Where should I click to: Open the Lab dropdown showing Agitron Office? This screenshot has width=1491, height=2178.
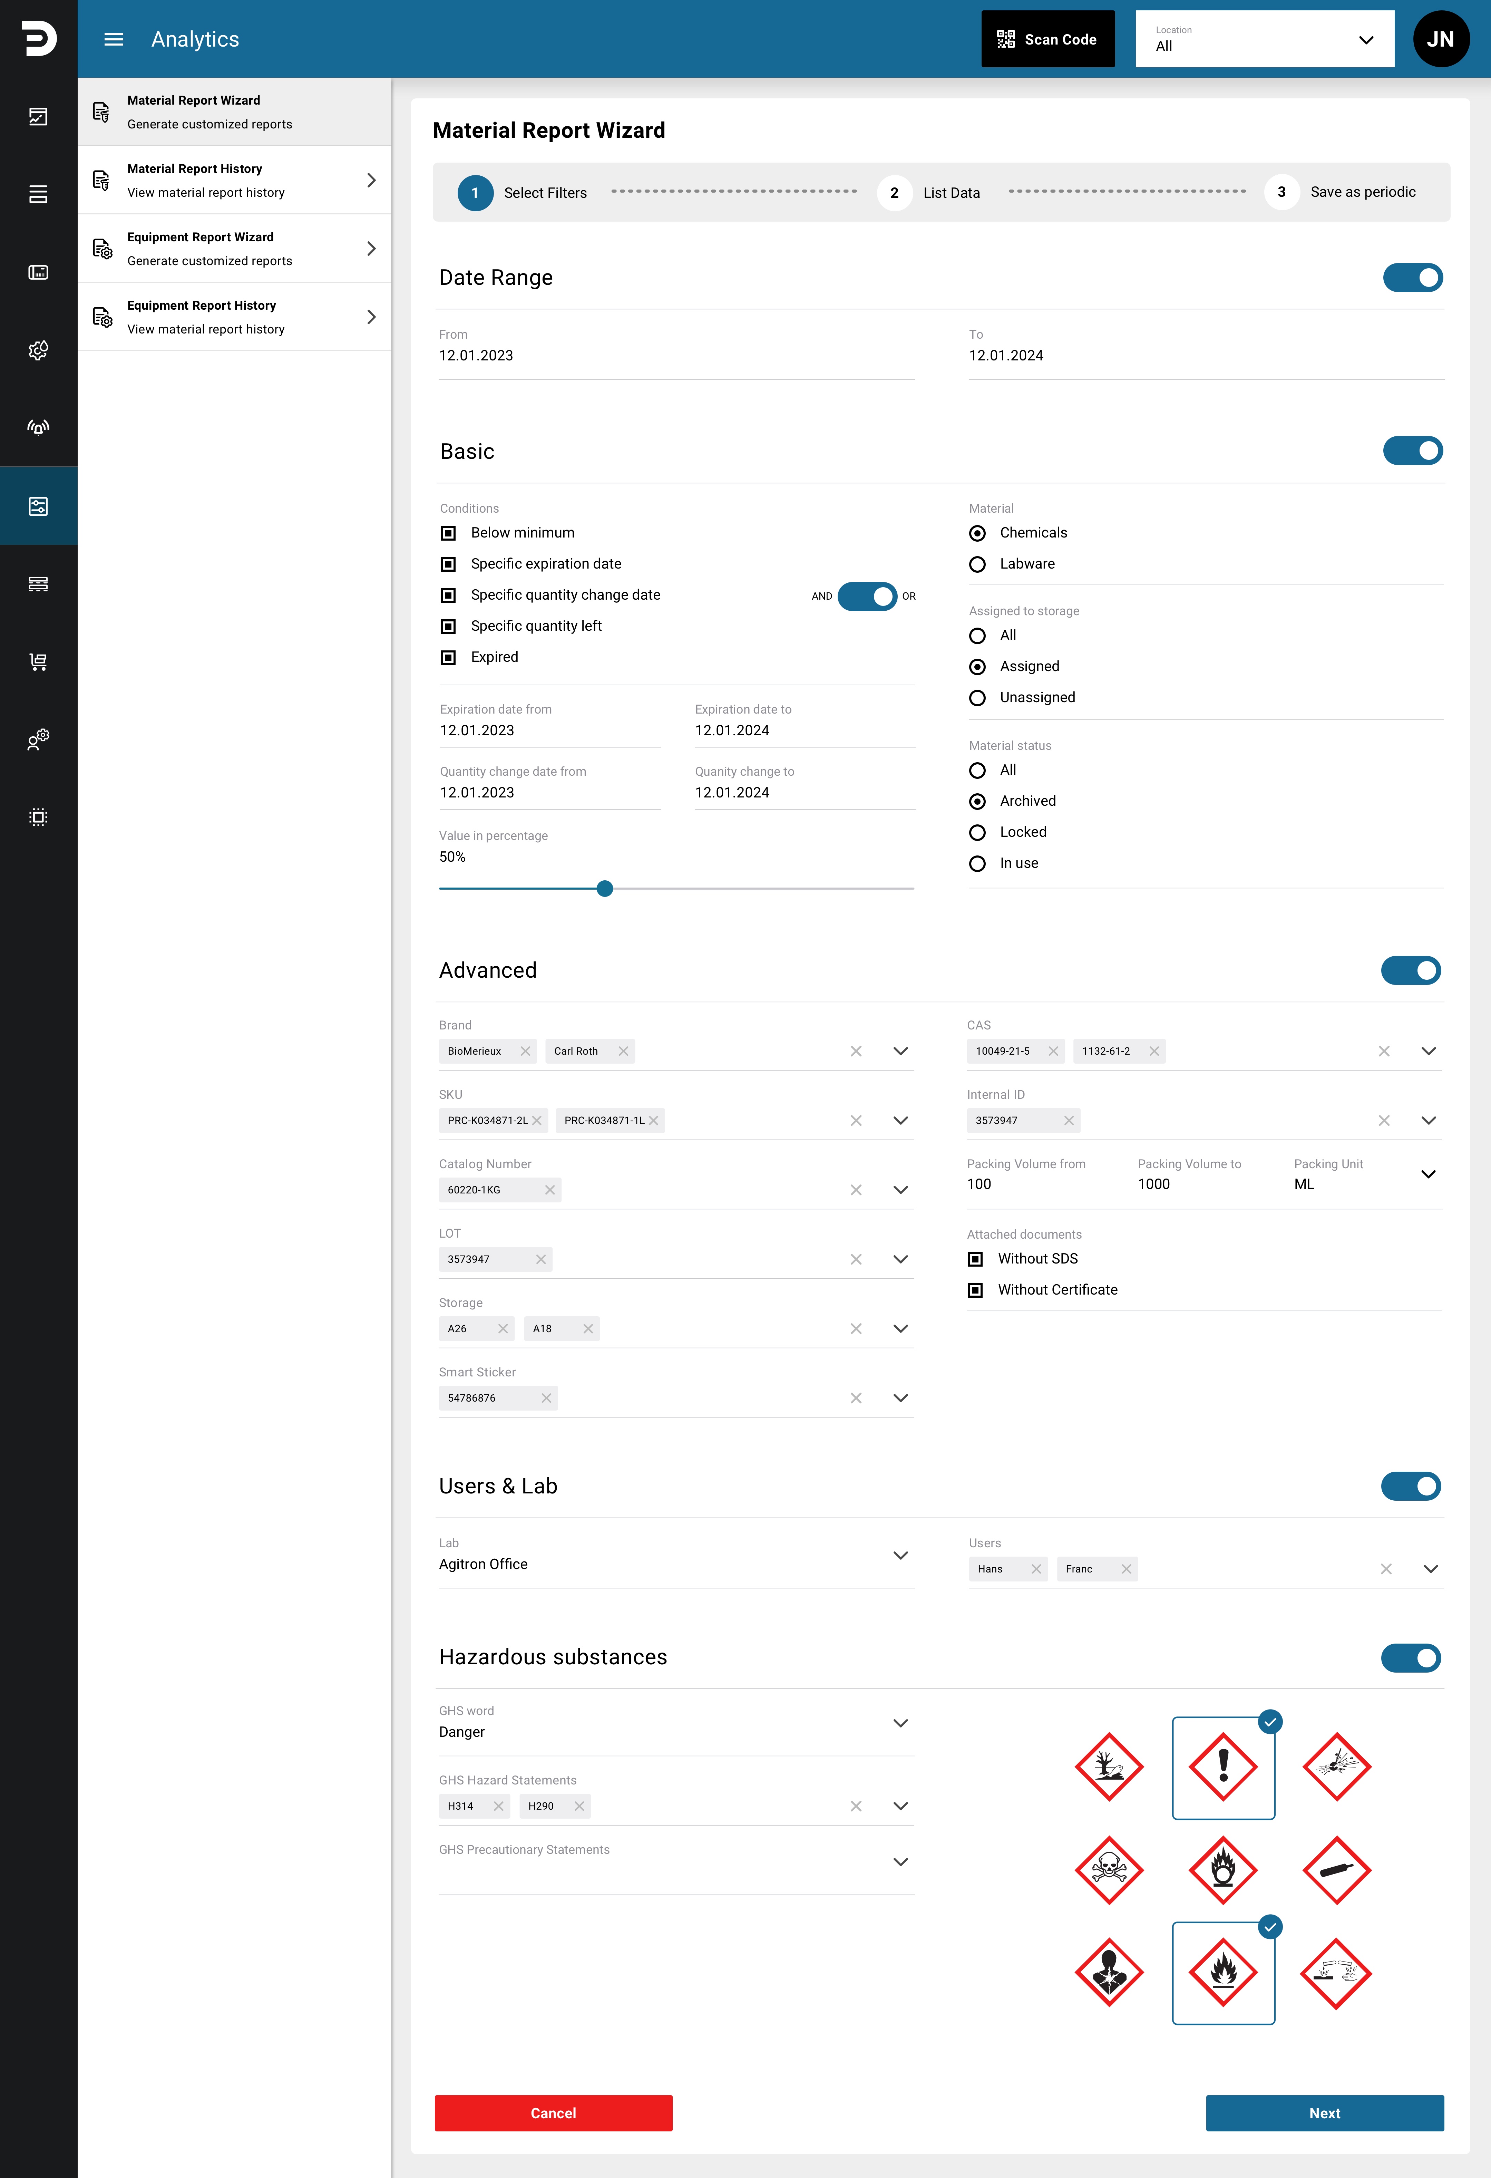click(900, 1556)
